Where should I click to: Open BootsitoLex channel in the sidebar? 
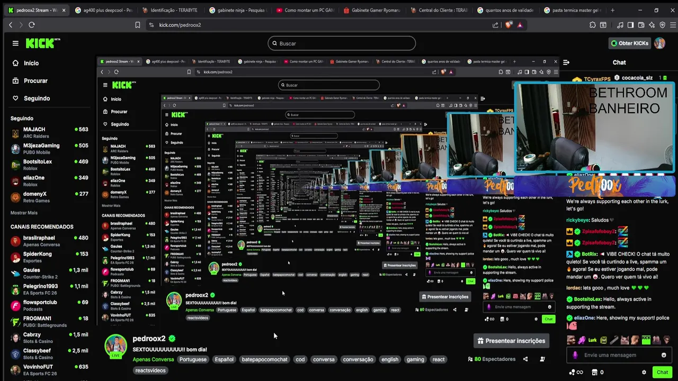point(49,165)
